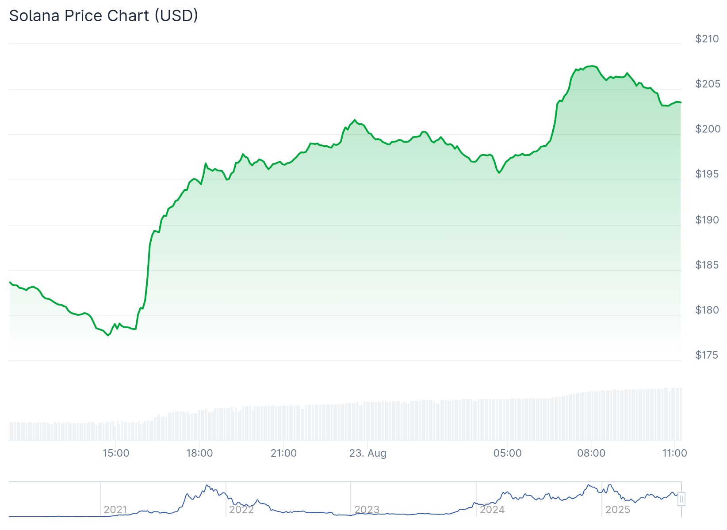The height and width of the screenshot is (530, 727).
Task: Select 2025 in the historical navigator
Action: coord(617,510)
